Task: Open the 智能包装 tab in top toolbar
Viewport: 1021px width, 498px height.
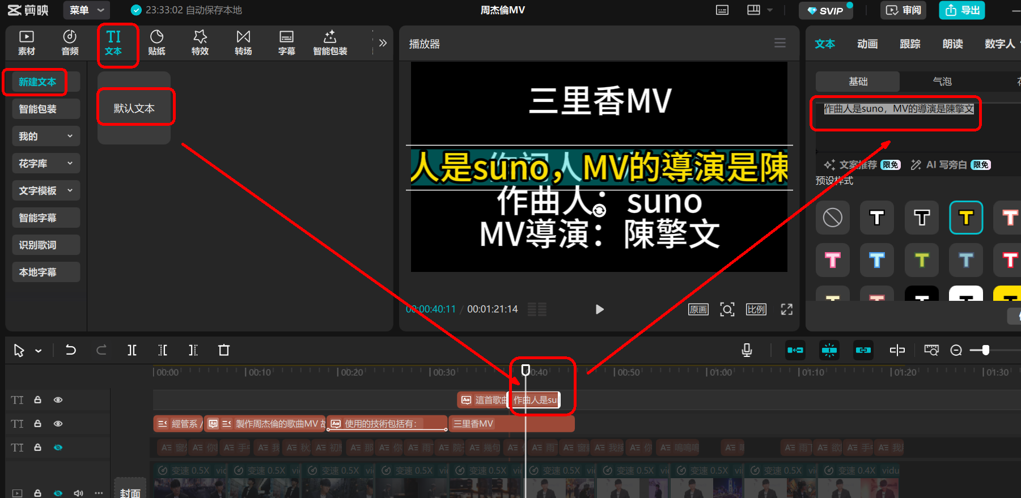Action: pos(330,43)
